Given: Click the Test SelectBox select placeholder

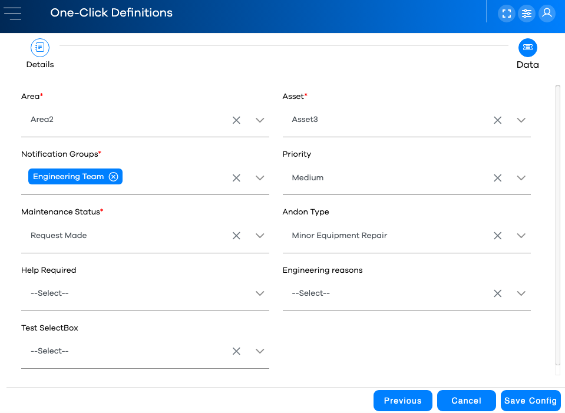Looking at the screenshot, I should tap(49, 351).
